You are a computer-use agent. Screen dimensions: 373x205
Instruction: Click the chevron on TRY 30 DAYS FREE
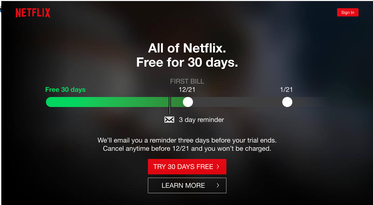218,167
